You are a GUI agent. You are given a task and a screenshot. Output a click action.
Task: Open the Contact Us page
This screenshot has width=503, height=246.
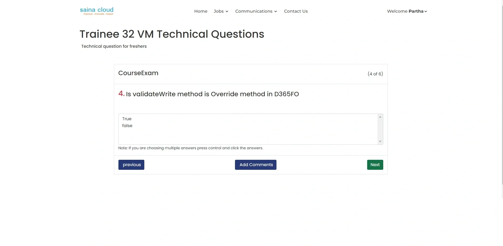(296, 11)
